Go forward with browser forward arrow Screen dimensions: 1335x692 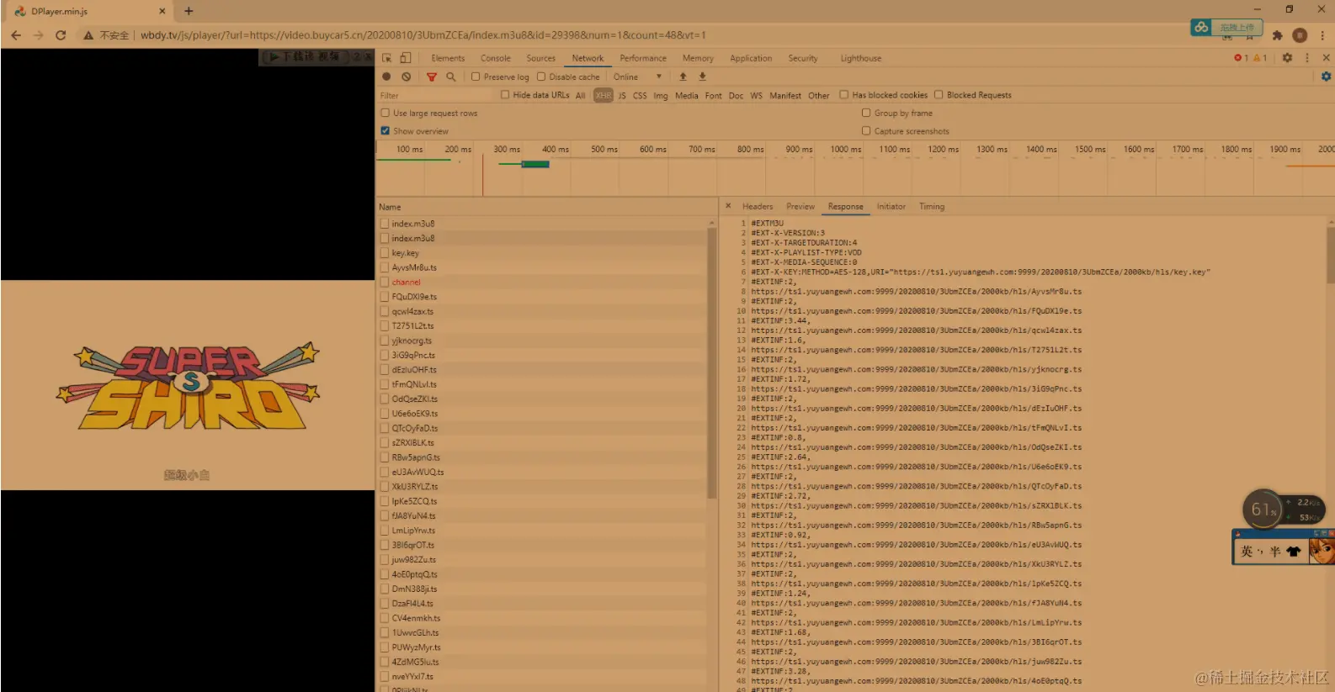(x=39, y=35)
